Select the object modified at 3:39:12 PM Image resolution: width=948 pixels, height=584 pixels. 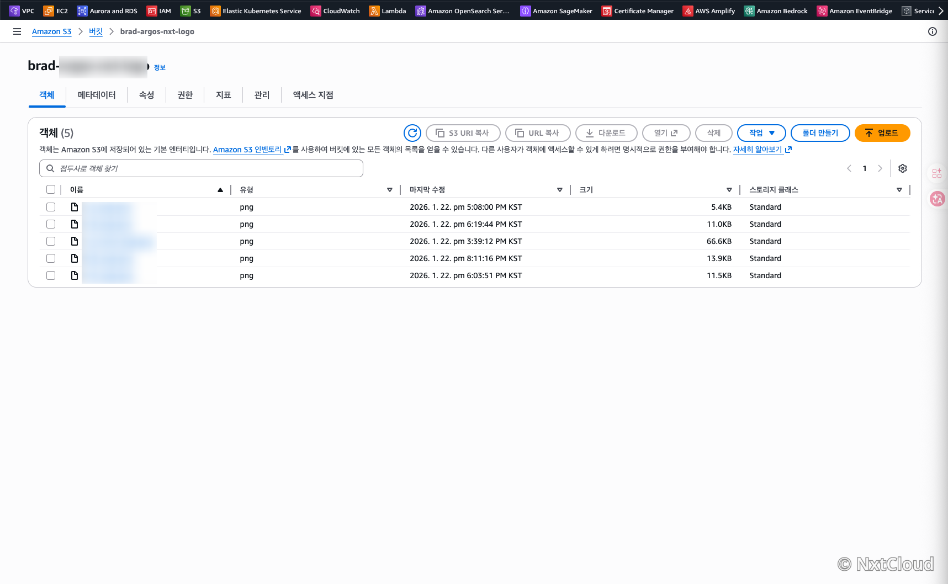pos(51,241)
